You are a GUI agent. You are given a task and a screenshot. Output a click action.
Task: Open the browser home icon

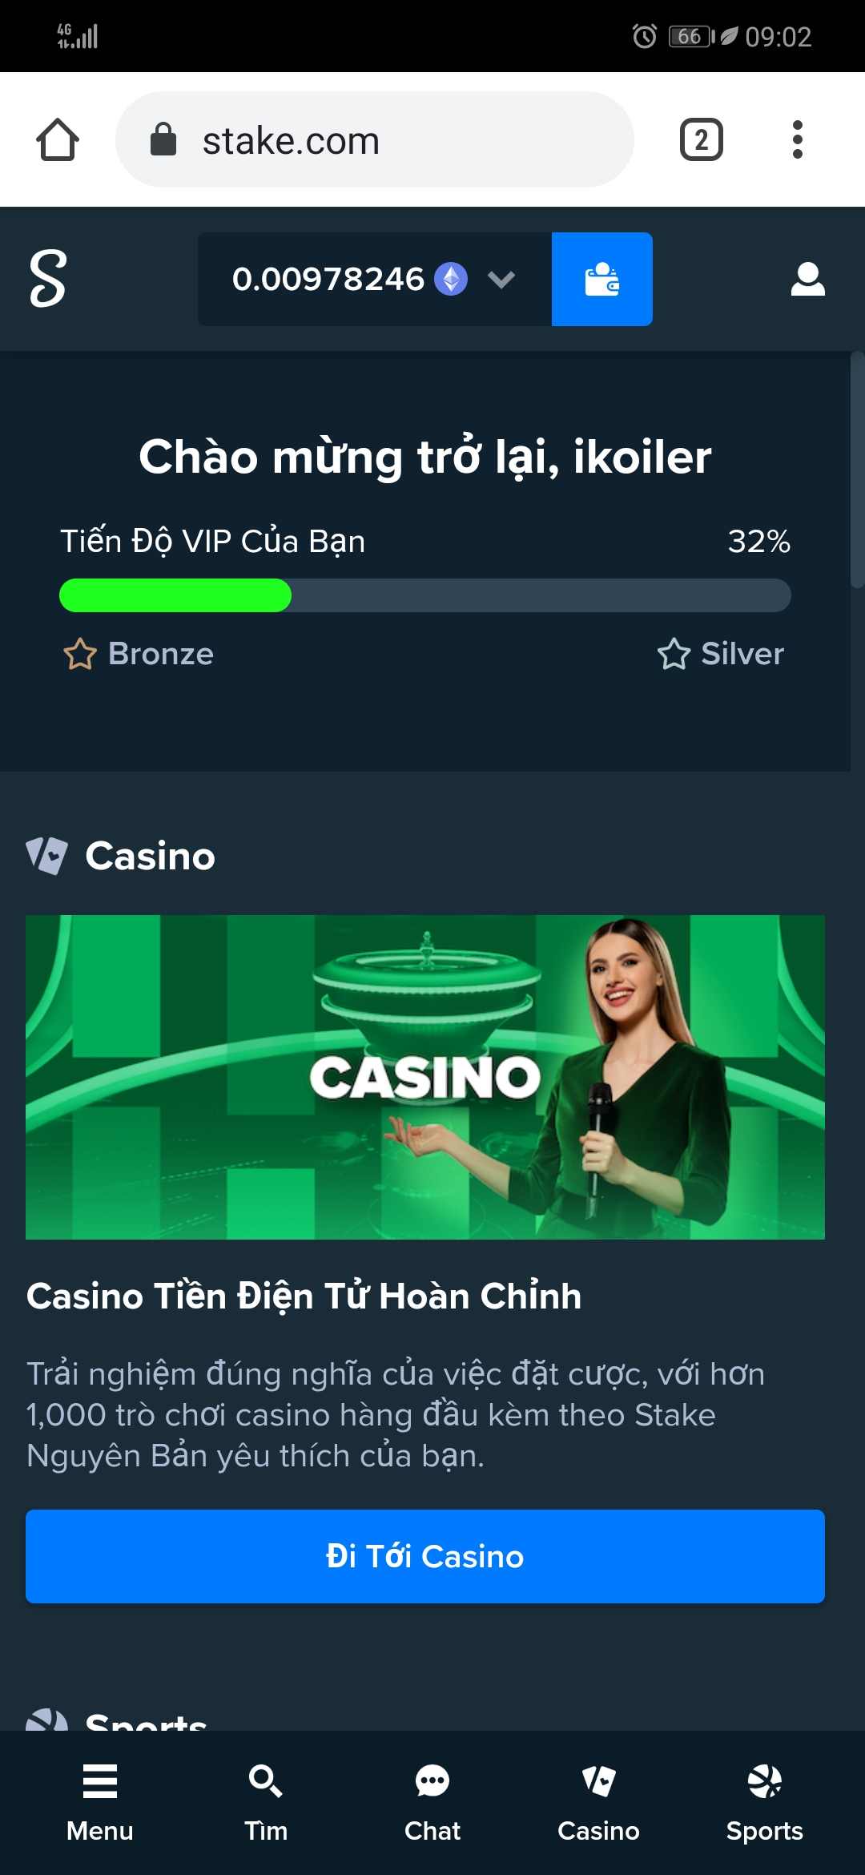pyautogui.click(x=58, y=140)
